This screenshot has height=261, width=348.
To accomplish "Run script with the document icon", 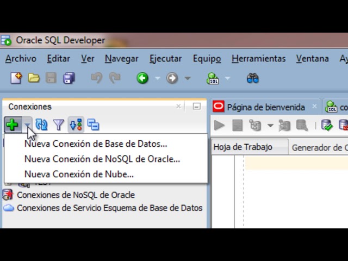I will [x=237, y=126].
